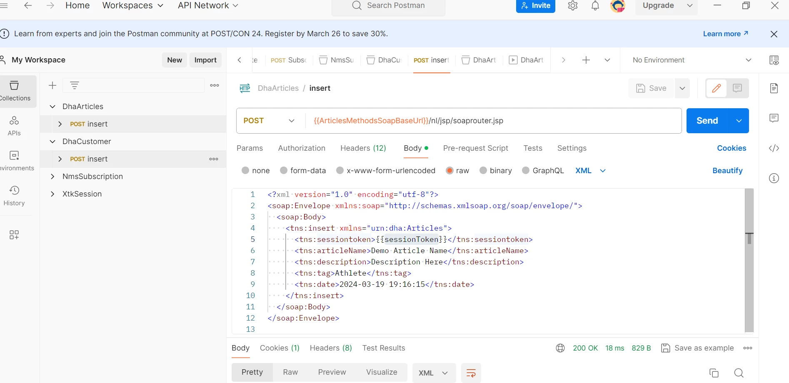Open the configure sidebar apps icon
This screenshot has height=383, width=789.
pos(14,235)
